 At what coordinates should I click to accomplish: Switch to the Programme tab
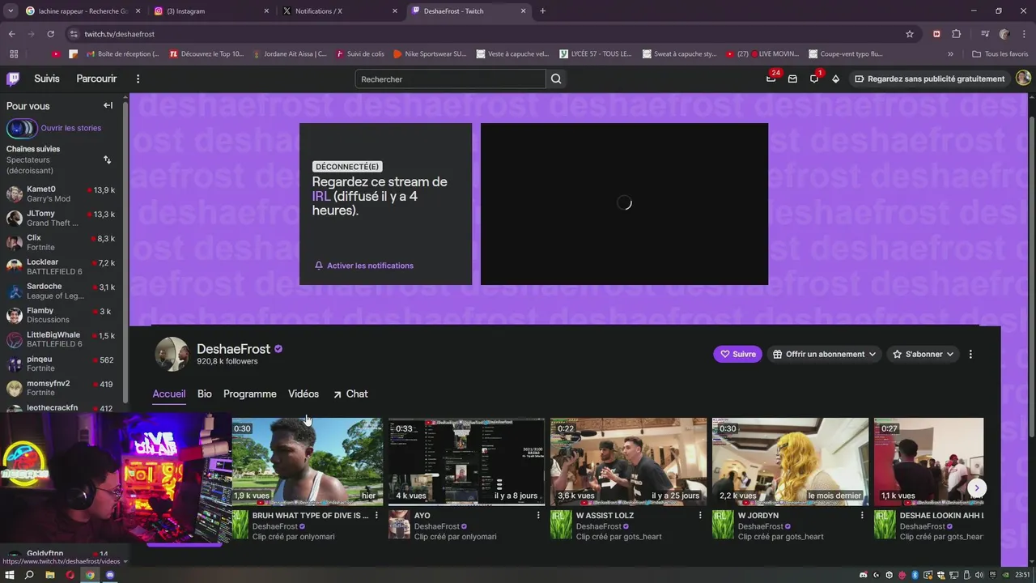pyautogui.click(x=249, y=394)
